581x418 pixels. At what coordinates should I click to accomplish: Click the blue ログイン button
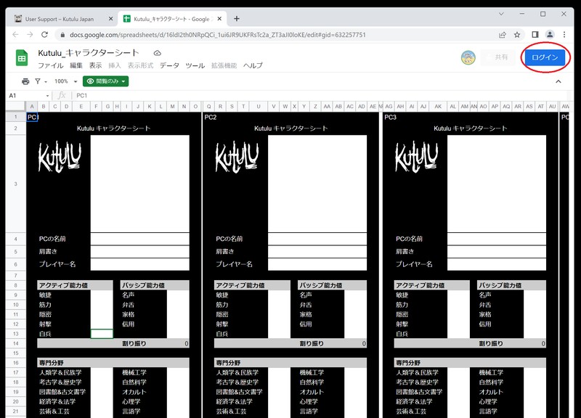pyautogui.click(x=545, y=57)
